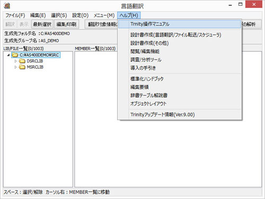This screenshot has width=265, height=199.
Task: Minimize the 言語翻訳 window
Action: 230,5
